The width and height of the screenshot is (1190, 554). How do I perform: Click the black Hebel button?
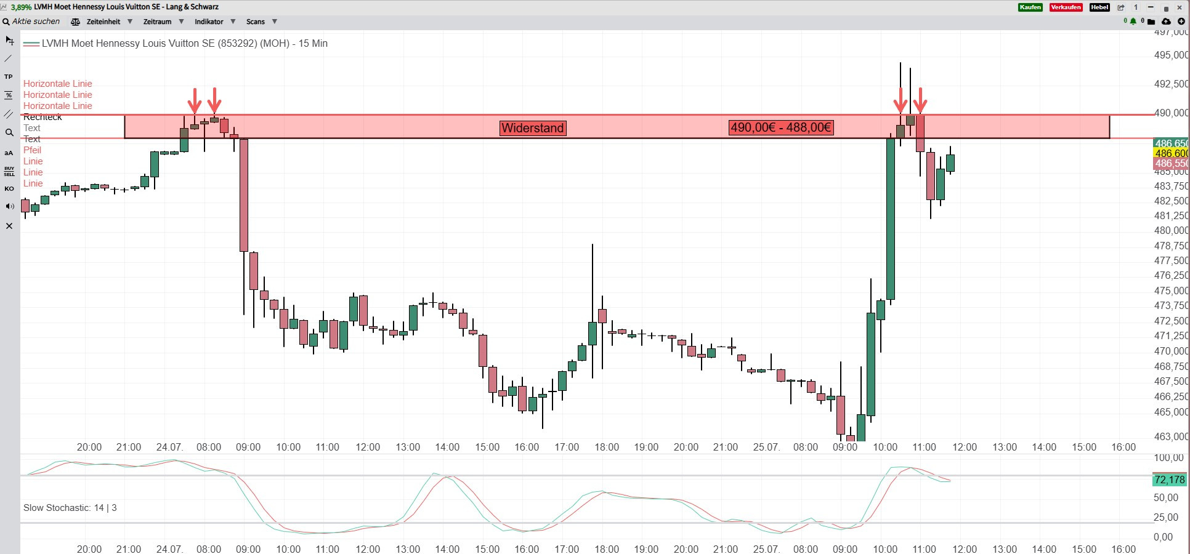(x=1099, y=7)
